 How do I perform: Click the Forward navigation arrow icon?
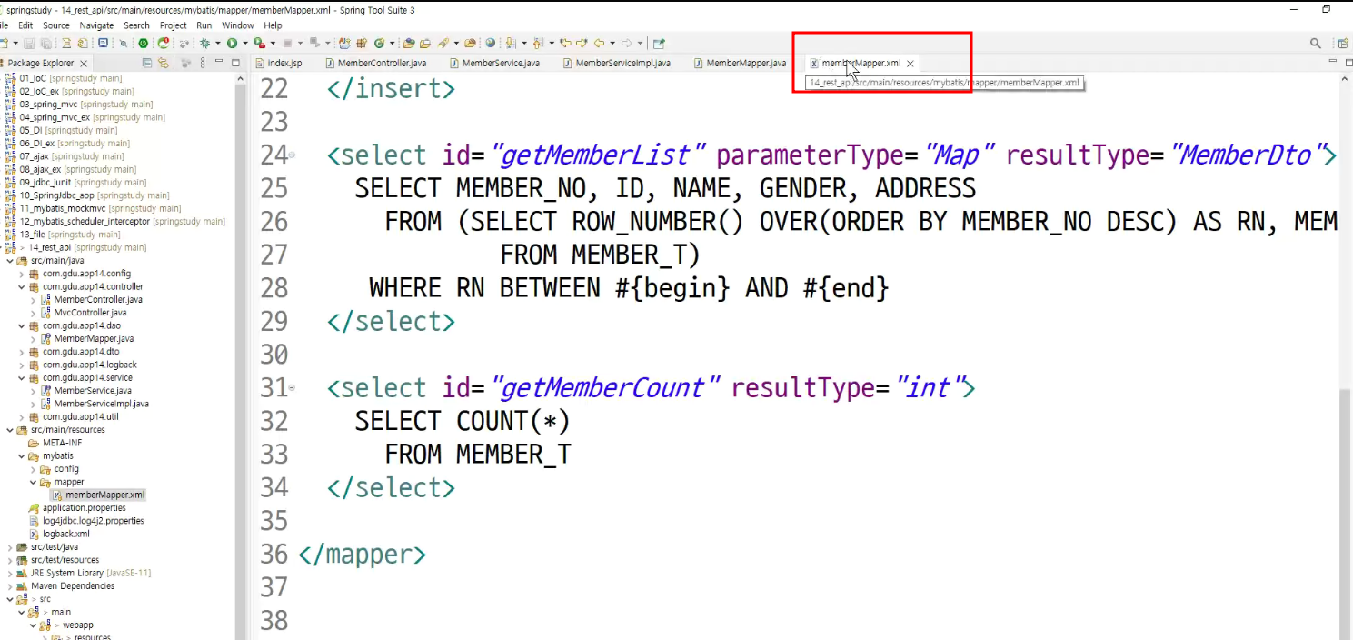coord(626,43)
